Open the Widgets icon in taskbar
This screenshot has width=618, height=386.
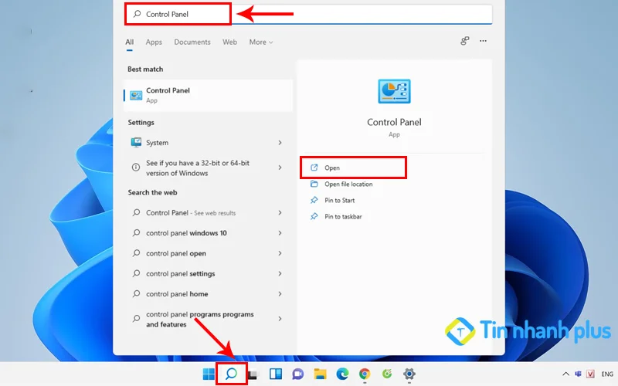[275, 374]
